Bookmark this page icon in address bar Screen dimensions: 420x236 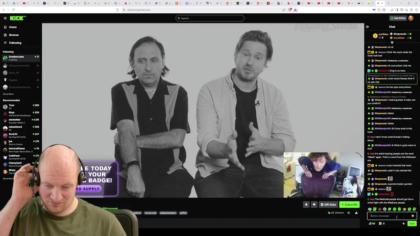tap(117, 10)
